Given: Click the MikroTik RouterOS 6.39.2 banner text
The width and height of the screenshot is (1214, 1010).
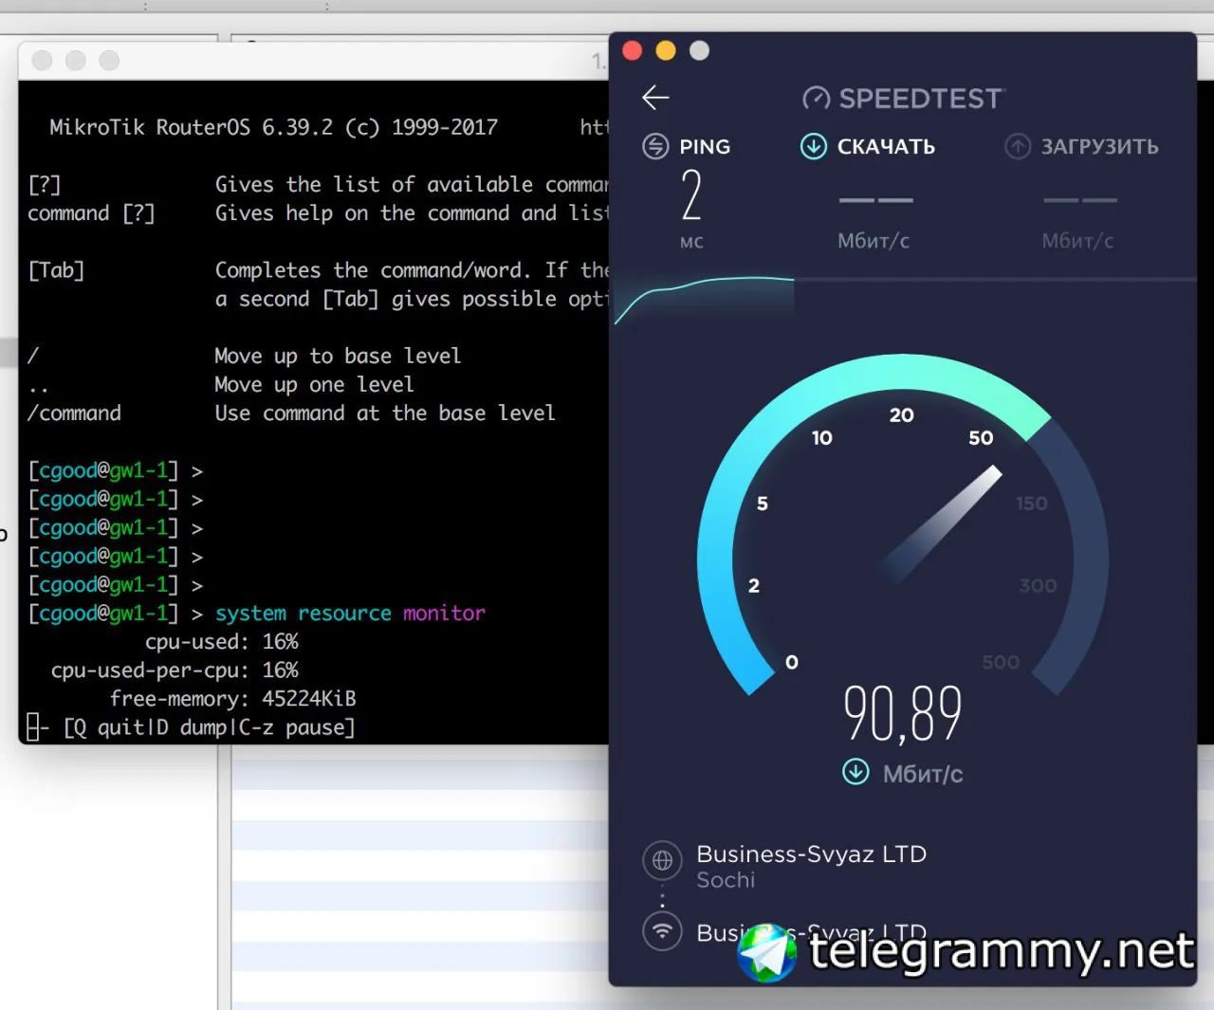Looking at the screenshot, I should pyautogui.click(x=274, y=127).
